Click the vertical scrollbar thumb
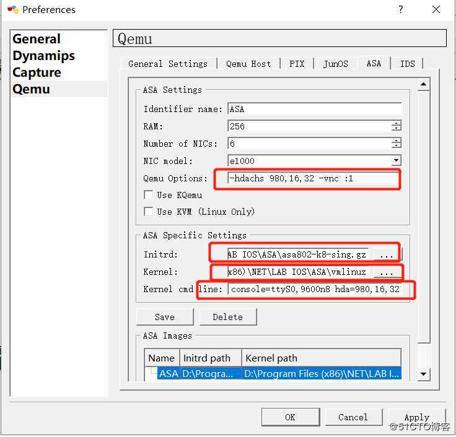456x437 pixels. [423, 217]
